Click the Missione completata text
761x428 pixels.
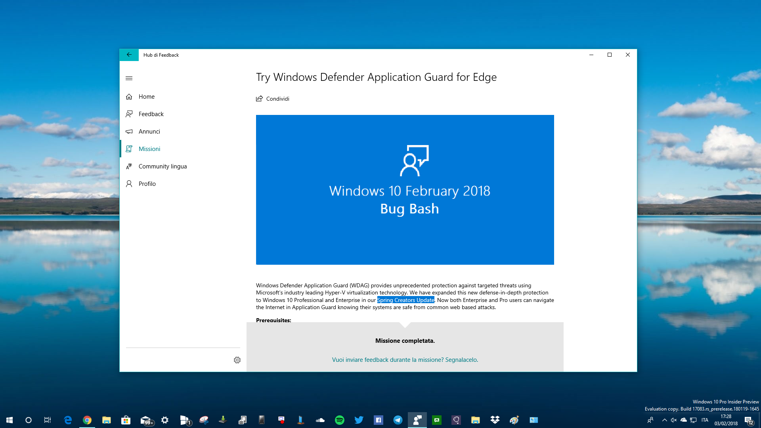[405, 341]
